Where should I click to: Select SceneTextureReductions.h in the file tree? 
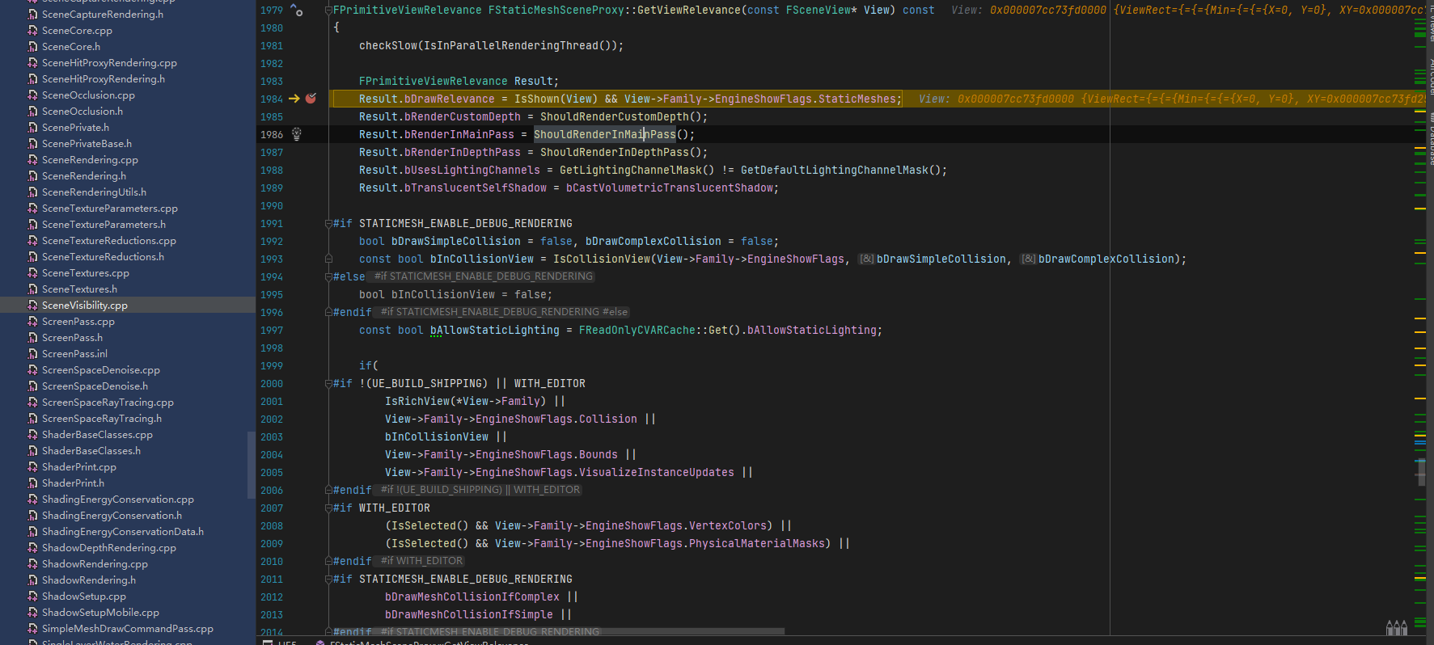103,257
